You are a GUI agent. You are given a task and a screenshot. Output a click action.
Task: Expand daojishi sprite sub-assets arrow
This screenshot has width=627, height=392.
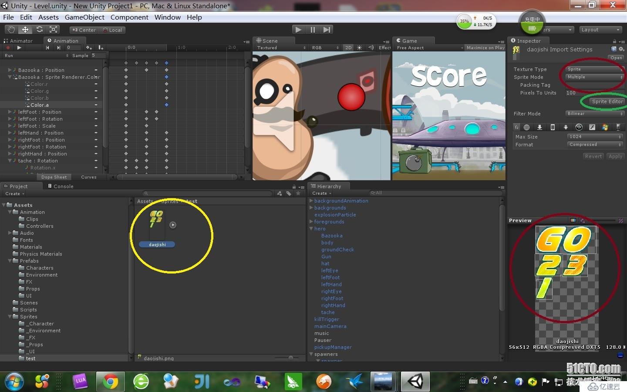[173, 225]
